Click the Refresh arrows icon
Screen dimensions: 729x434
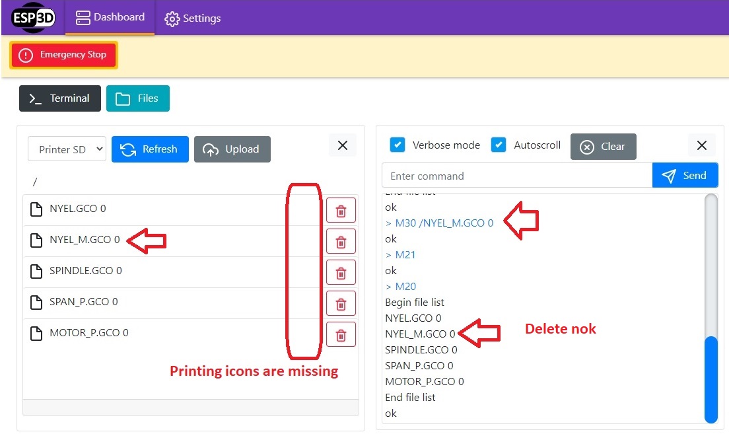[x=129, y=149]
